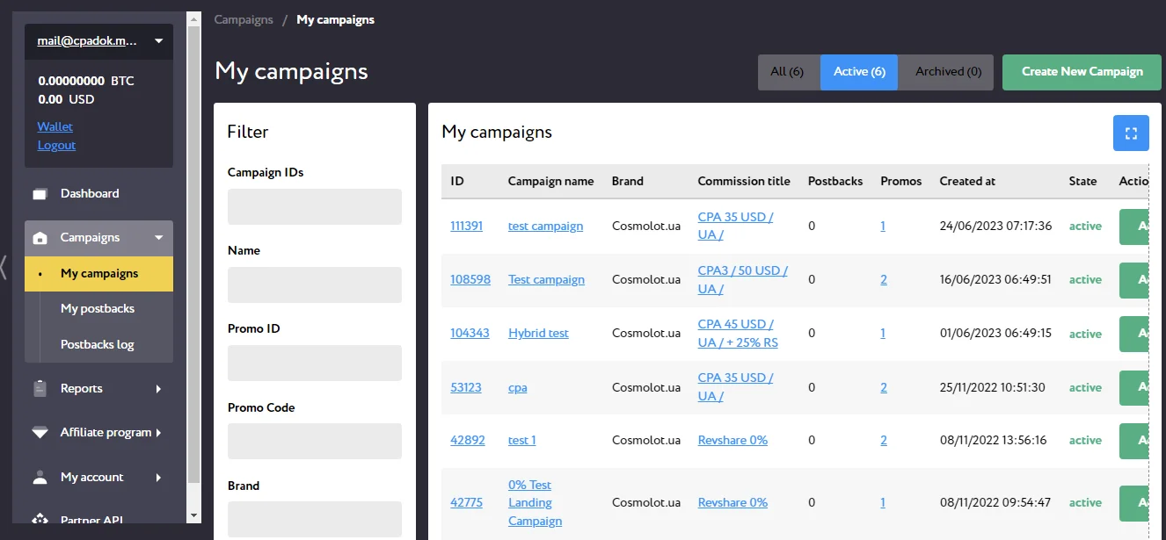Click the My account person icon
The width and height of the screenshot is (1166, 540).
(40, 478)
